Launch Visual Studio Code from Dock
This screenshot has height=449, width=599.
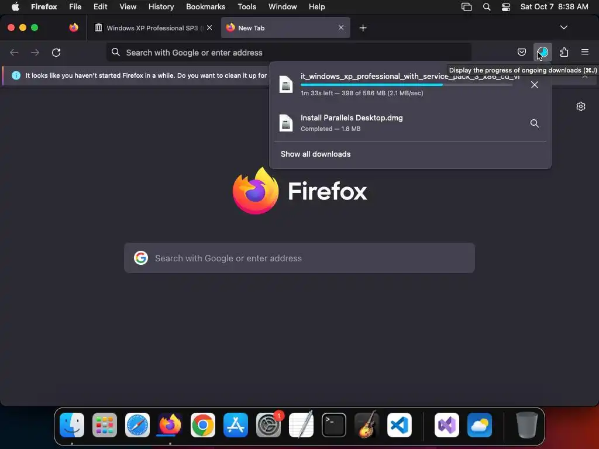[x=400, y=424]
